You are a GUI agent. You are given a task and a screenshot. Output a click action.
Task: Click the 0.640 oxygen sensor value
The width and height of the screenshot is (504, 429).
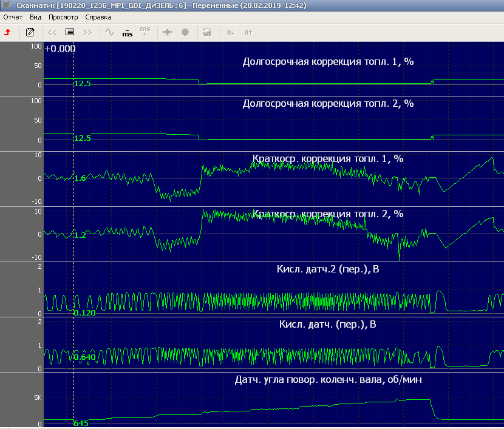click(x=85, y=357)
